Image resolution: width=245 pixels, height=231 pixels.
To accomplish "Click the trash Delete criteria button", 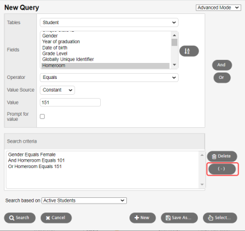I will tap(222, 157).
